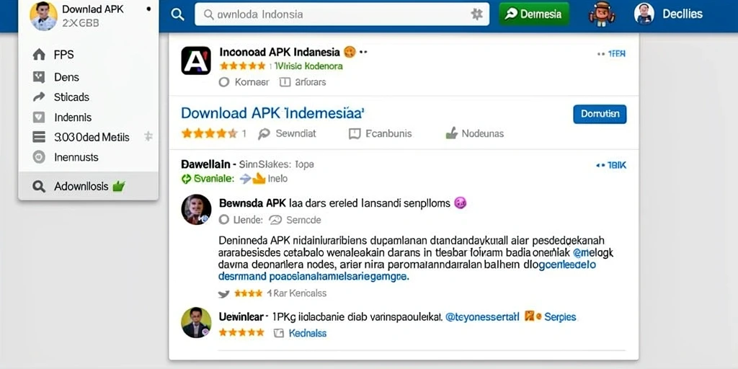Click the dot indicator beside Download APK
Image resolution: width=738 pixels, height=369 pixels.
tap(149, 9)
